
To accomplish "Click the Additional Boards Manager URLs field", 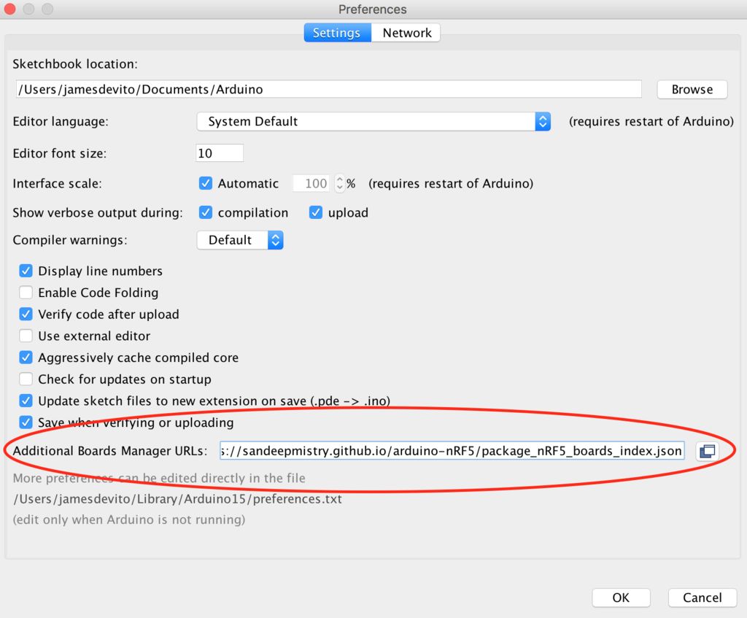I will pos(452,451).
